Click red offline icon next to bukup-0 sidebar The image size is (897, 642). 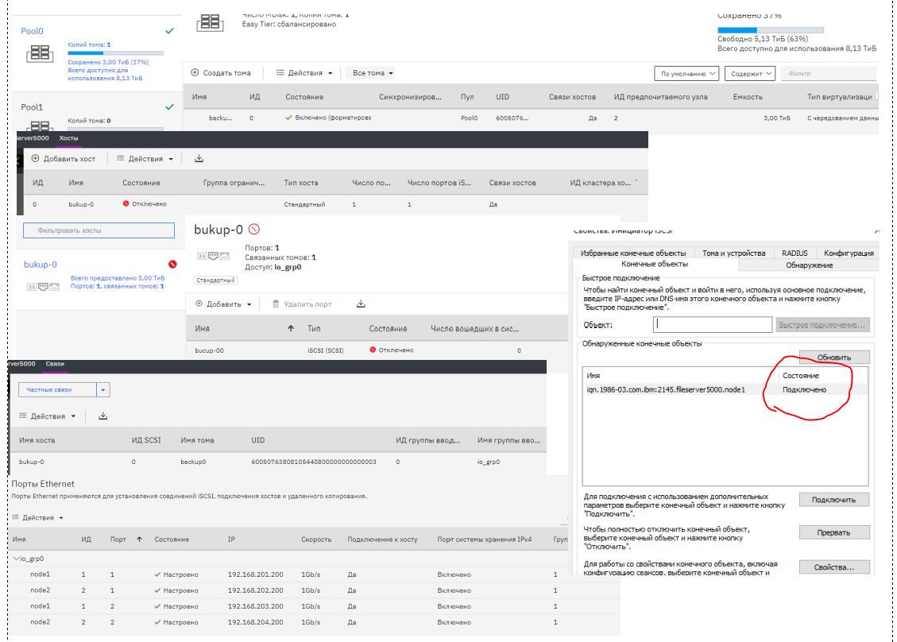click(172, 265)
